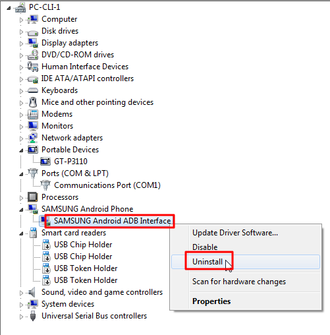
Task: Click the GT-P3110 device icon
Action: click(x=45, y=162)
